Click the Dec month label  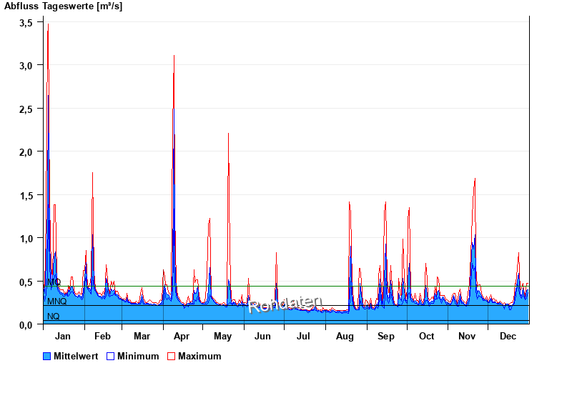tap(508, 336)
